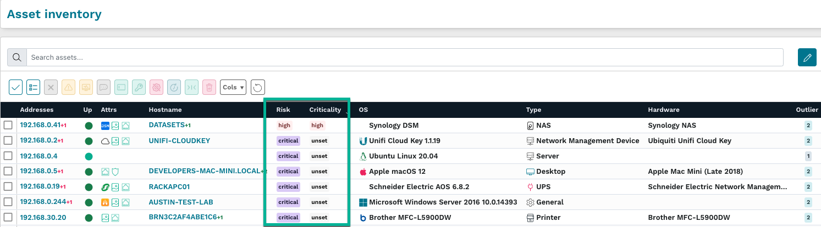This screenshot has height=227, width=821.
Task: Open the AUSTIN-TEST-LAB hostname link
Action: [x=180, y=202]
